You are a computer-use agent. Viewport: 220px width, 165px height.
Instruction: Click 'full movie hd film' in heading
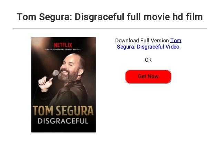[x=165, y=17]
